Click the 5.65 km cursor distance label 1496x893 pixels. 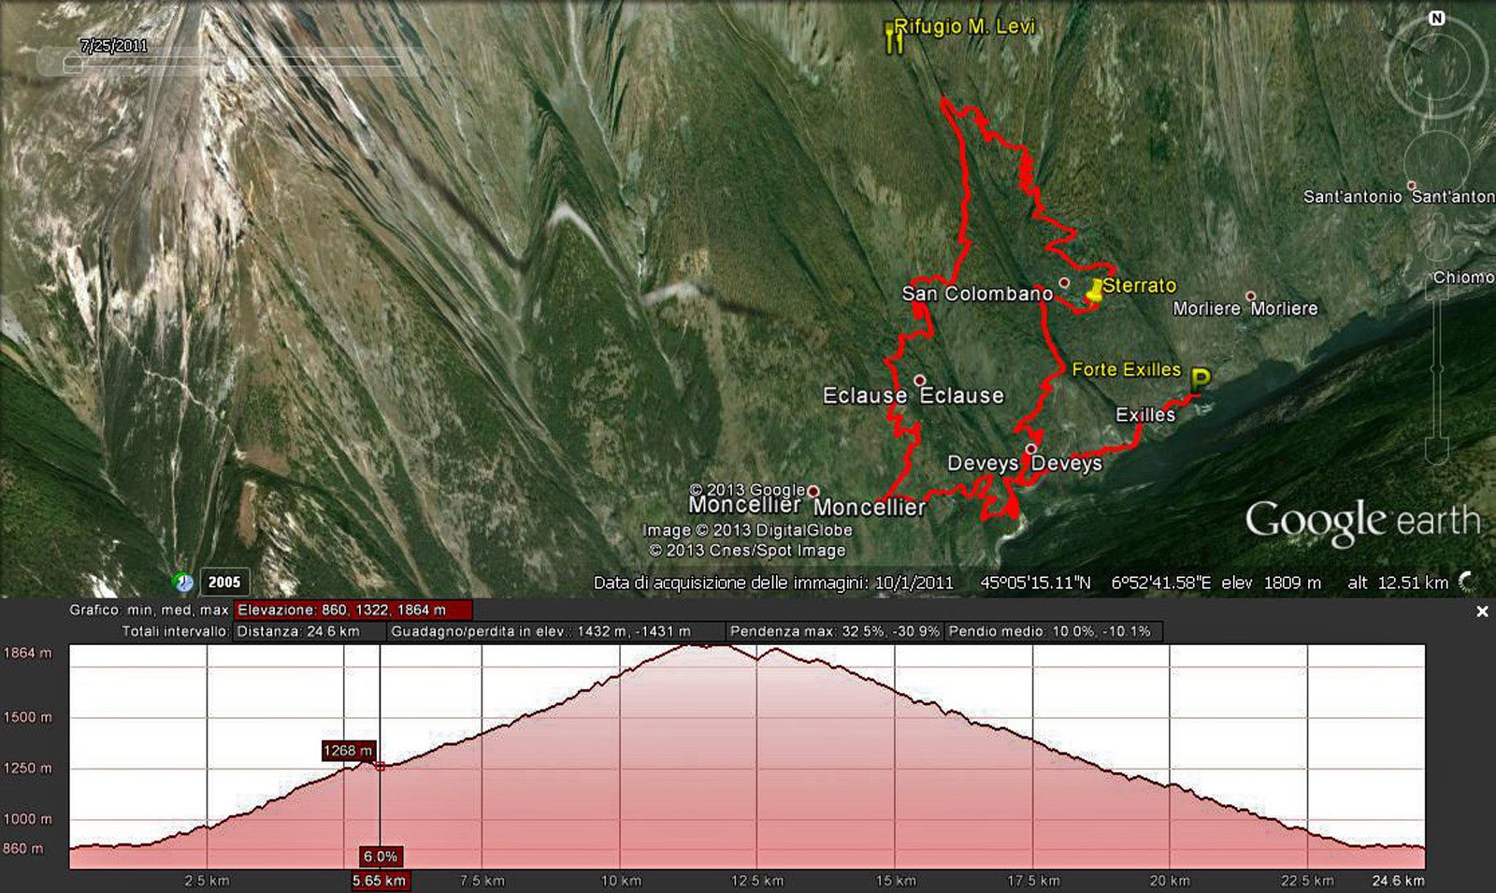point(380,881)
